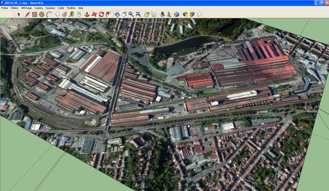Image resolution: width=329 pixels, height=191 pixels.
Task: Choose the Circle drawing tool
Action: [x=41, y=14]
